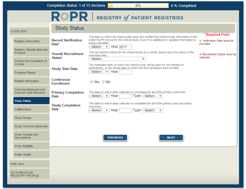Open Study Completion Date Type dropdown
246x189 pixels.
pos(152,110)
